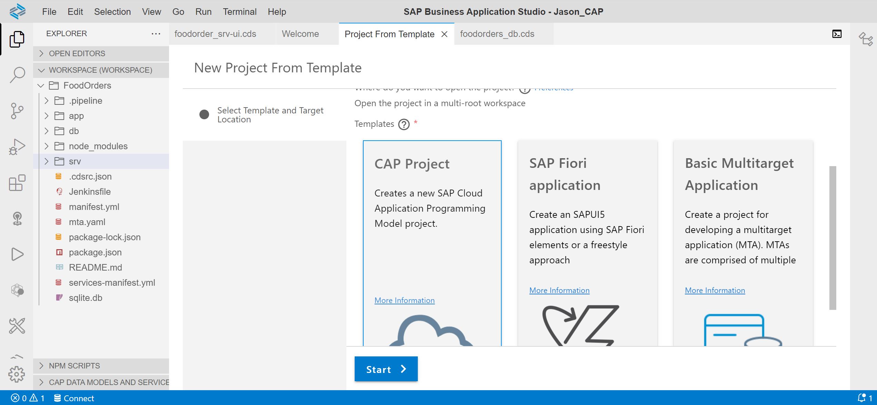This screenshot has width=877, height=405.
Task: Open the Cloud Foundry targets bulb icon
Action: click(17, 219)
